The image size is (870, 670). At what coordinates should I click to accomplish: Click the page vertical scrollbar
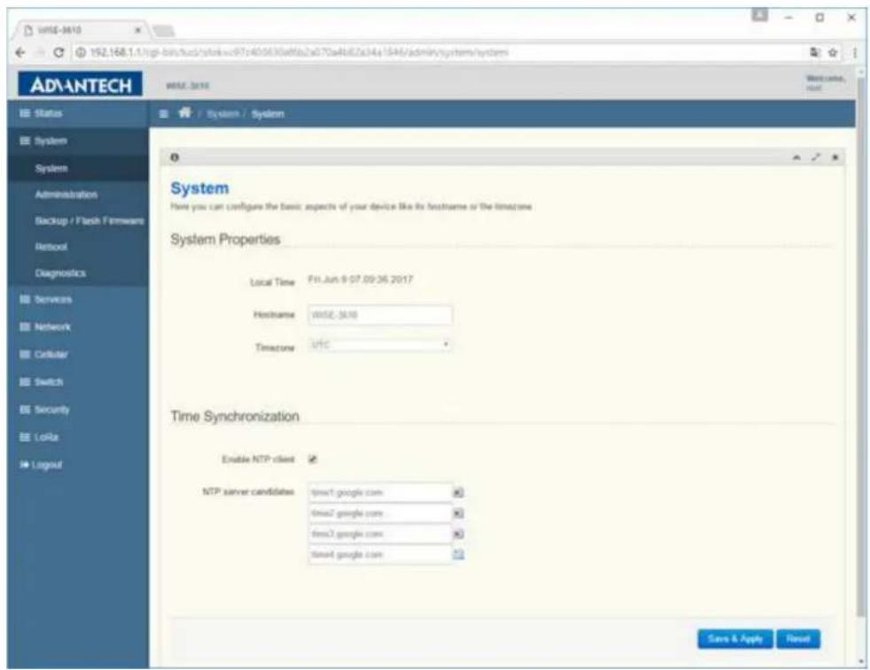pyautogui.click(x=861, y=346)
